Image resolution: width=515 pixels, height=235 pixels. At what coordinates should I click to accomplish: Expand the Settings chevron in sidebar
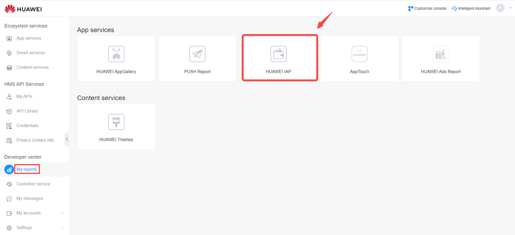[62, 228]
